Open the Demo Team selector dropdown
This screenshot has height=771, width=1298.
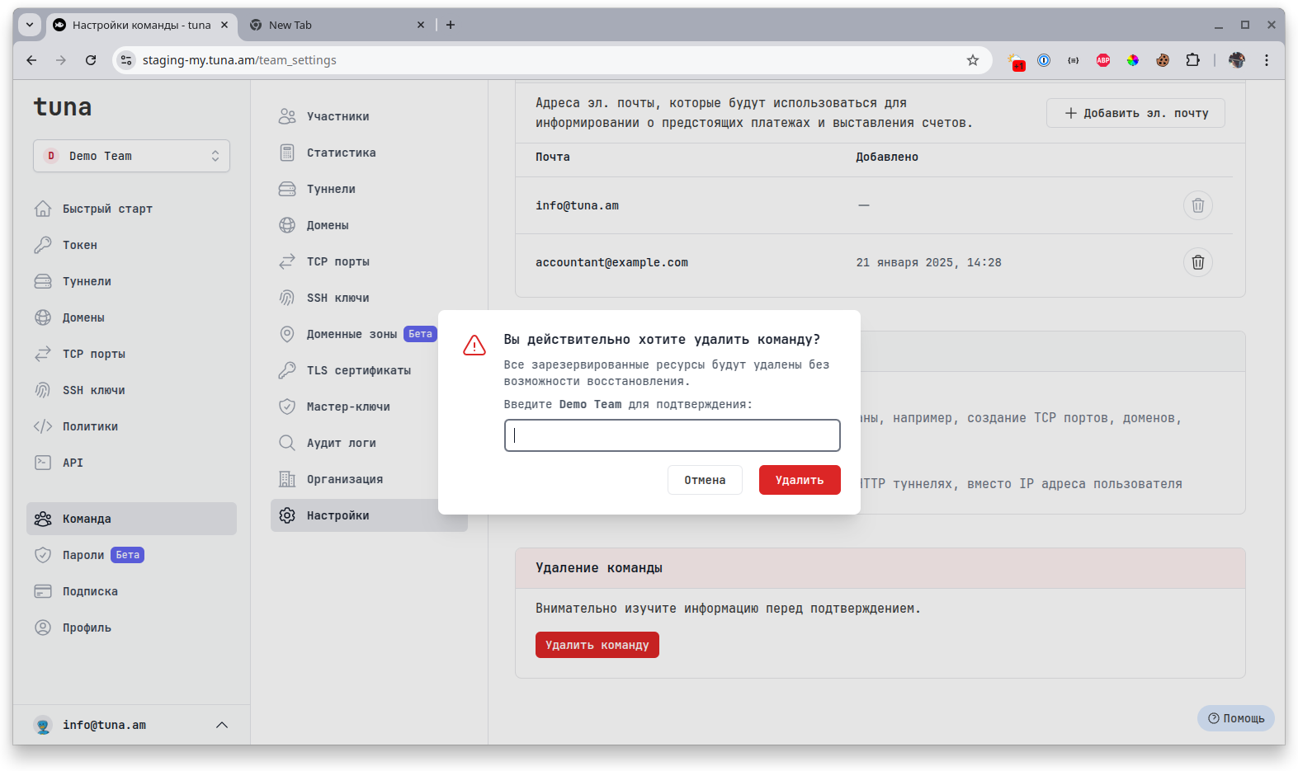point(131,156)
